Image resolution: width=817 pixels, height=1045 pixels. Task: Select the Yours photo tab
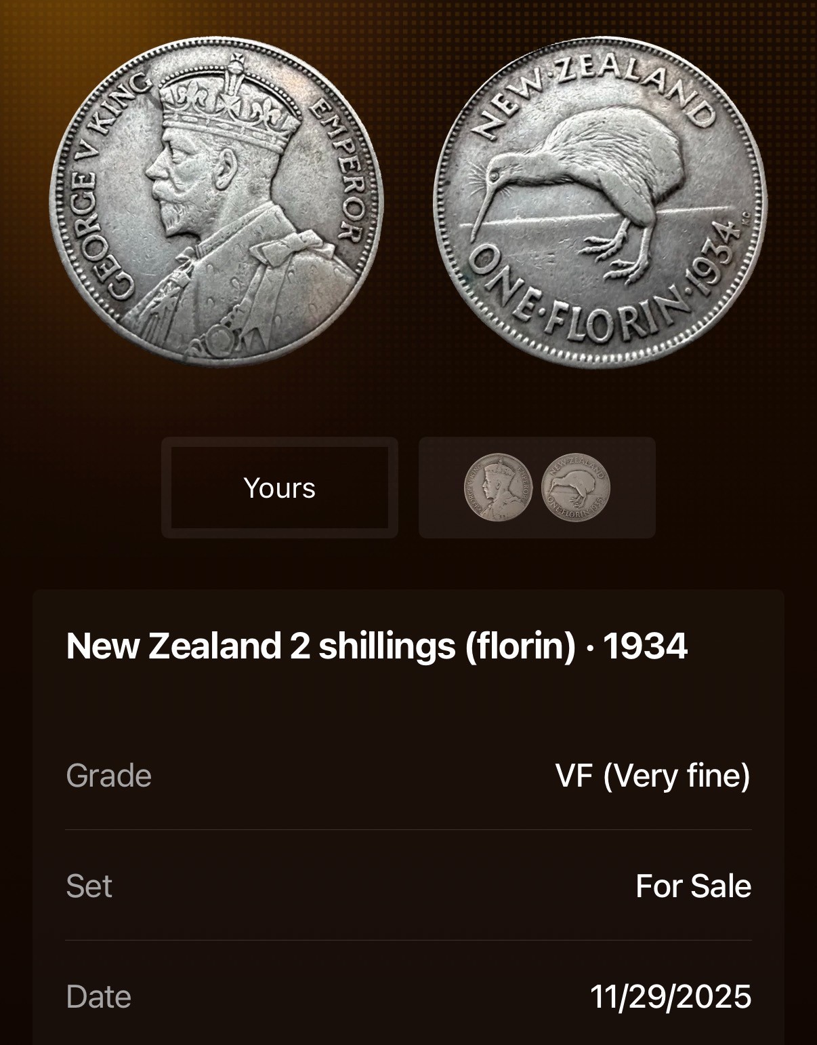[x=280, y=488]
